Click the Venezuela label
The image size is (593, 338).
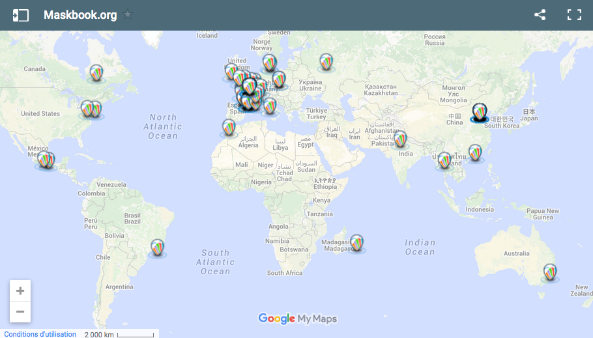click(111, 184)
